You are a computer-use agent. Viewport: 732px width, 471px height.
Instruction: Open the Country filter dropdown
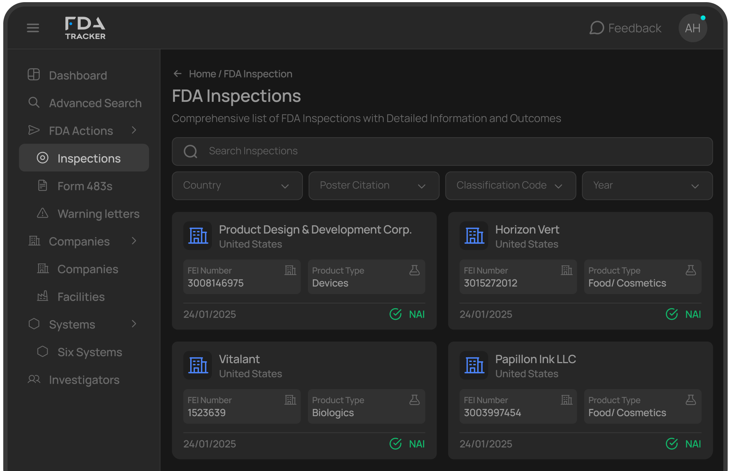[x=237, y=186]
